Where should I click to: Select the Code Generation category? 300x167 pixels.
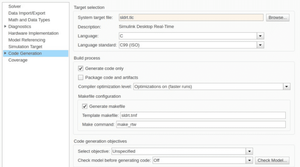35,53
